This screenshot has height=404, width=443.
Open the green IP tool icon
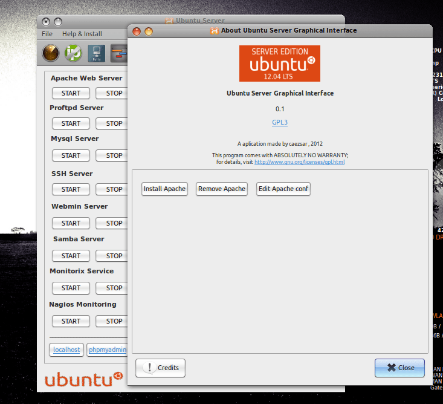coord(73,53)
